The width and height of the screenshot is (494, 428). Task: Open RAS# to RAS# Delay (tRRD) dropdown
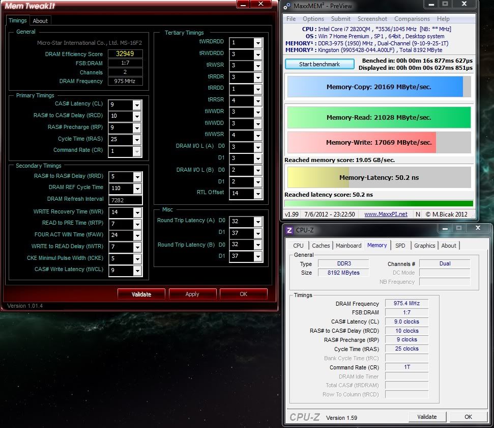(137, 177)
